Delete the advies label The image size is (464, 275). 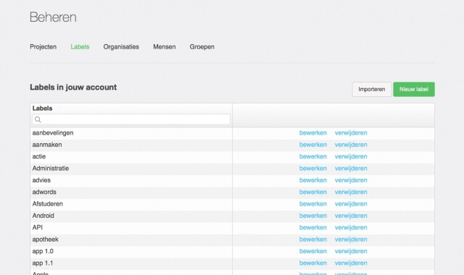[x=351, y=180]
